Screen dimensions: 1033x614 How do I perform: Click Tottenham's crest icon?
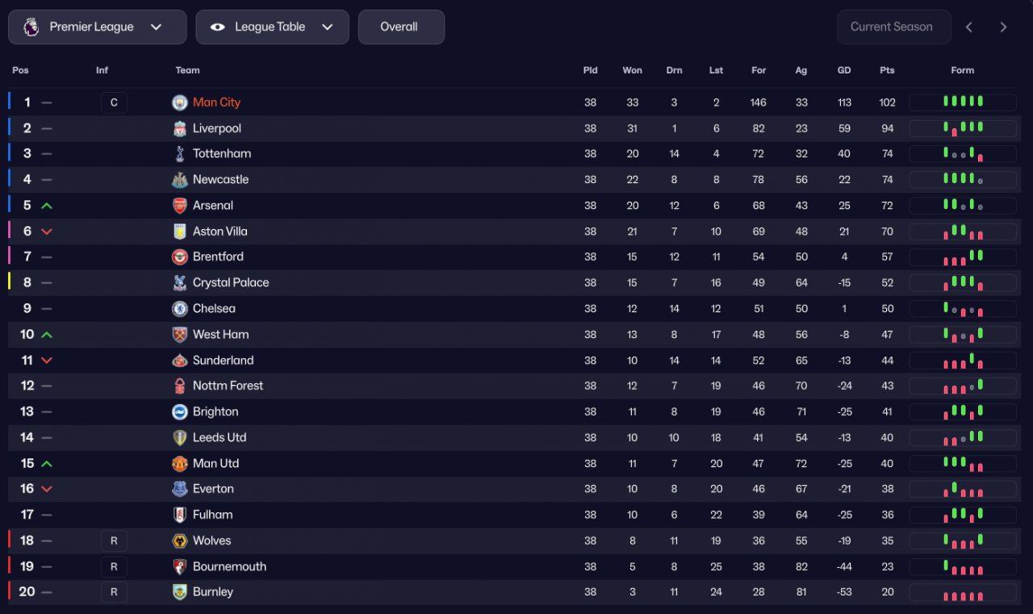point(180,154)
